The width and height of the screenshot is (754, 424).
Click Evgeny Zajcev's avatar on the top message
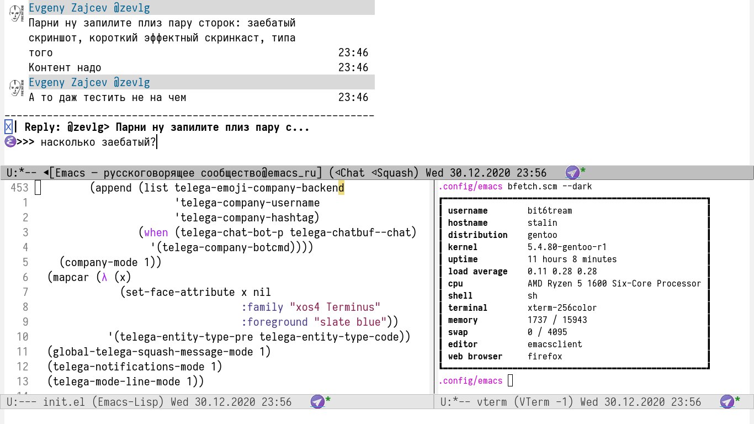pos(15,14)
